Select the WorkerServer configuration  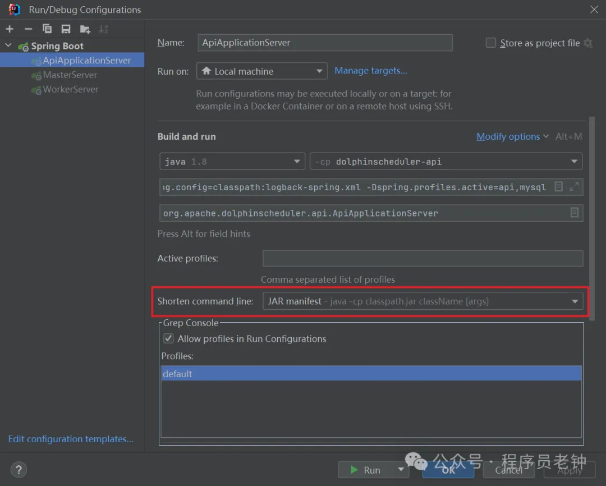pos(71,89)
